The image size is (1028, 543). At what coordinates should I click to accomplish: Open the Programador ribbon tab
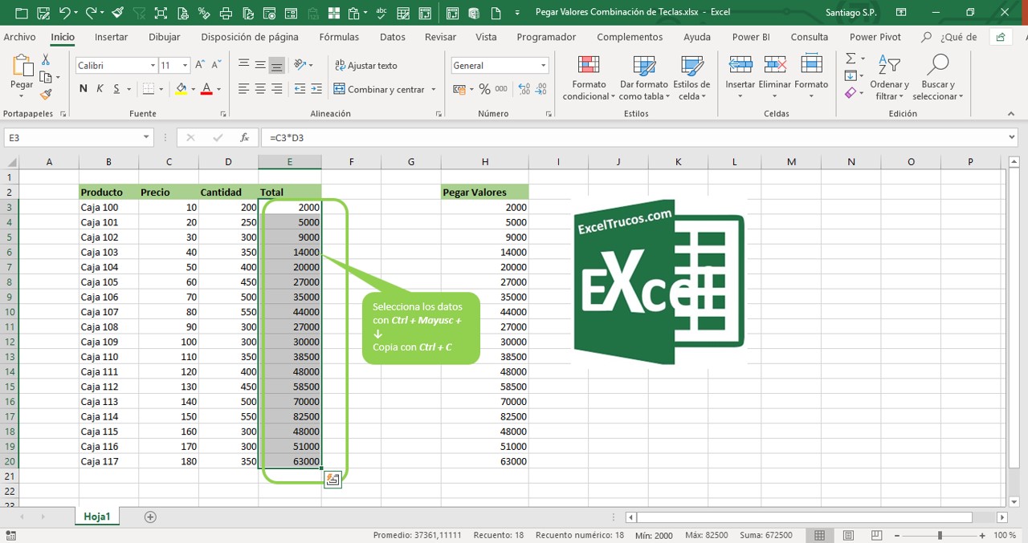click(546, 37)
